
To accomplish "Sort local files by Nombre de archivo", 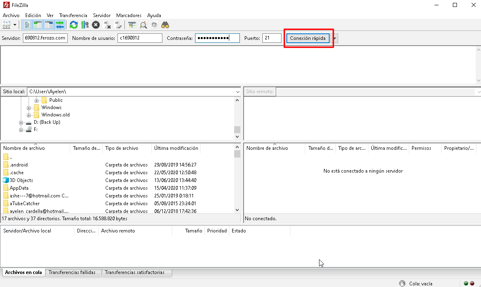I will 35,148.
